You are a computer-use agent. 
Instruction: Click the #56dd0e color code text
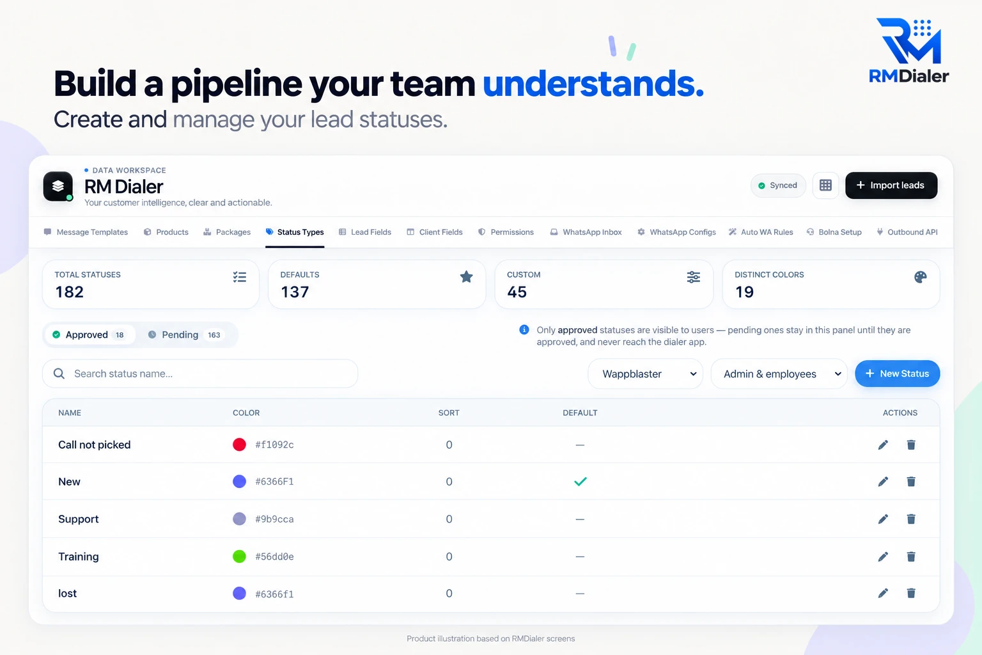click(x=274, y=557)
